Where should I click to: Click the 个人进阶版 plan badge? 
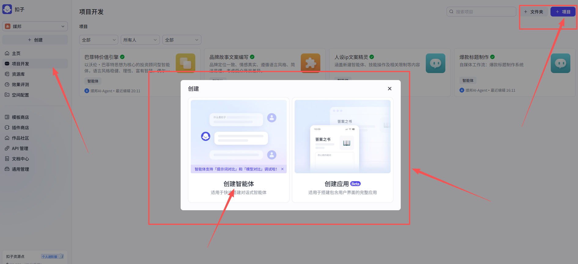(52, 256)
